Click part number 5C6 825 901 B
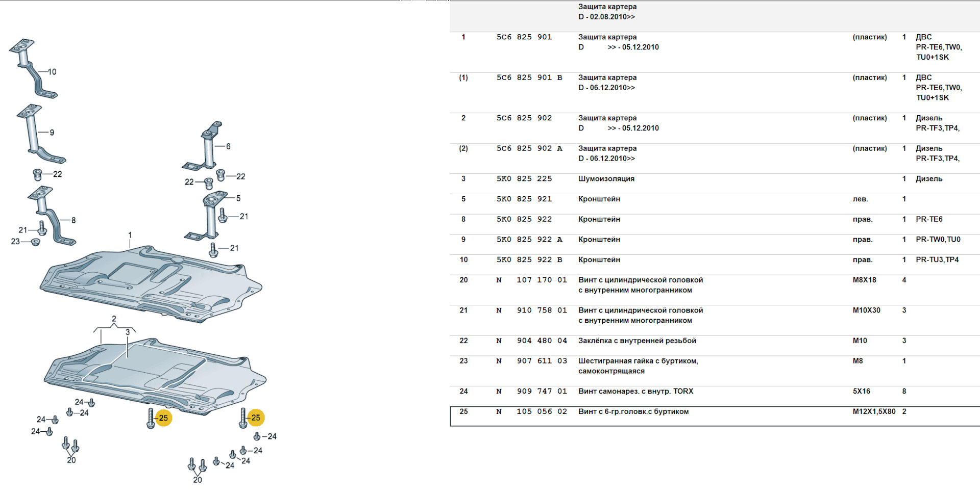980x495 pixels. pos(529,77)
